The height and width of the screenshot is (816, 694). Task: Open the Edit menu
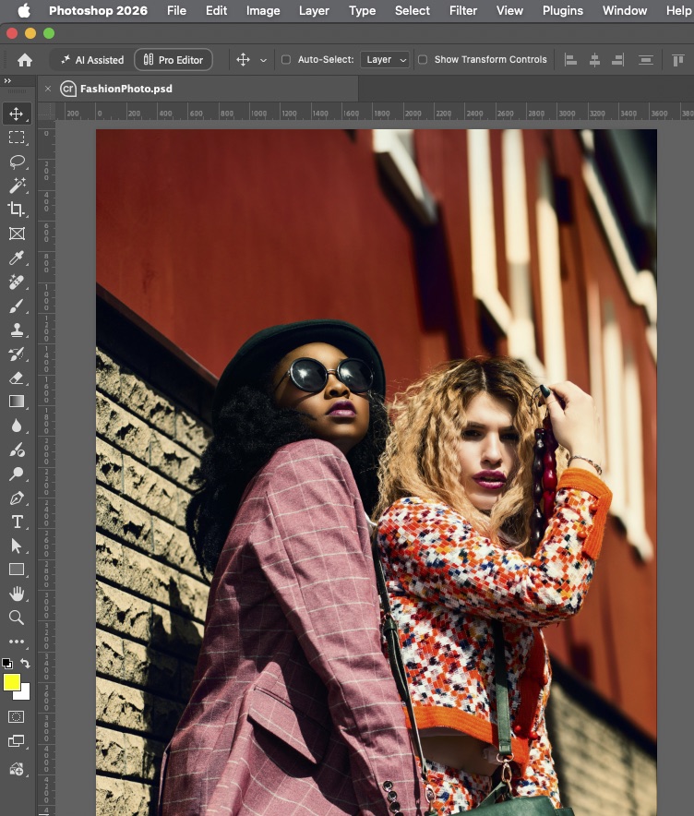(x=217, y=10)
